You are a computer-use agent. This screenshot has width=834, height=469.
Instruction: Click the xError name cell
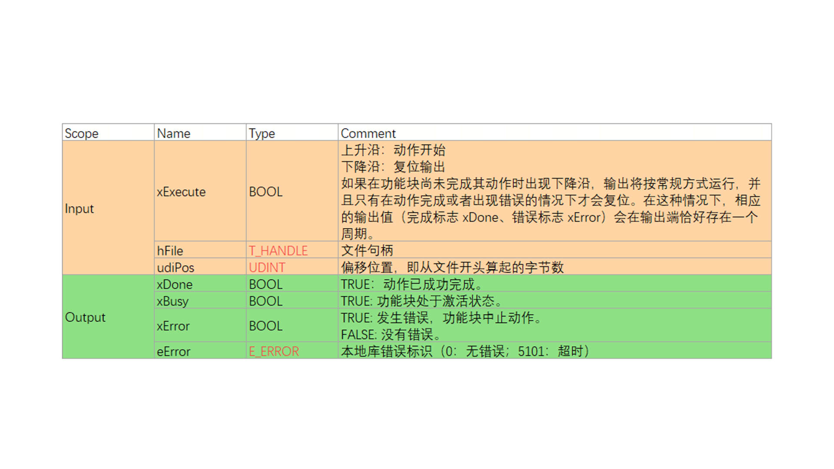[173, 326]
